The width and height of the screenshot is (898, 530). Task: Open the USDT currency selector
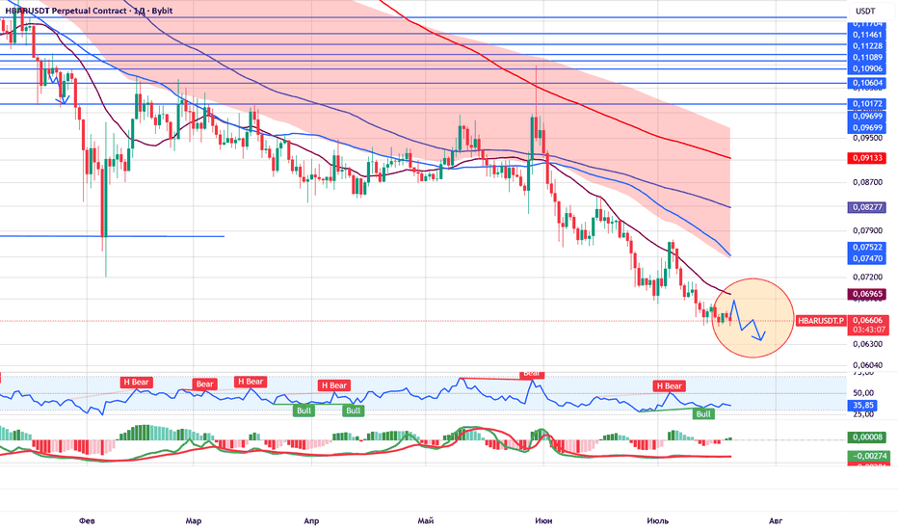865,11
